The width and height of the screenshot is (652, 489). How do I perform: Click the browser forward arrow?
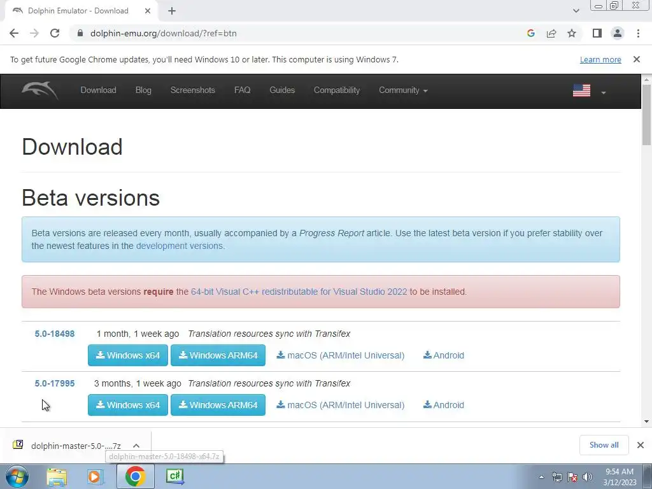click(x=34, y=33)
